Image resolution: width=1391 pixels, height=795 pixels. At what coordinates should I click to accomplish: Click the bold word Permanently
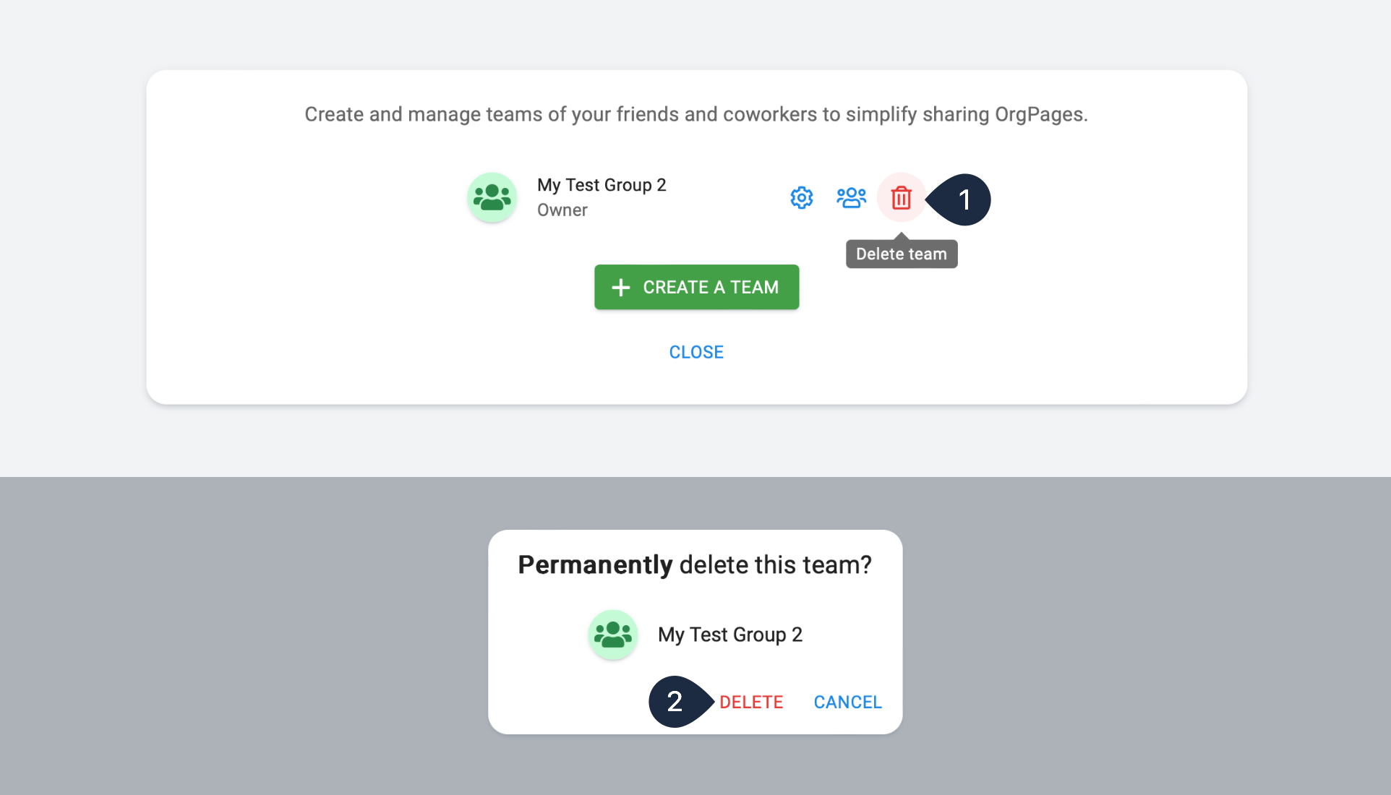coord(595,564)
